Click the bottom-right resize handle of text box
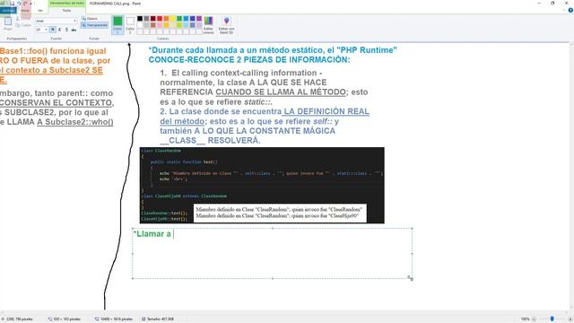The width and height of the screenshot is (574, 323). click(412, 279)
